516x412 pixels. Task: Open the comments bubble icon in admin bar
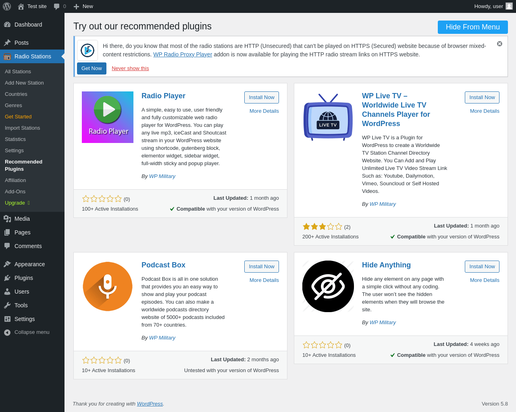[57, 6]
